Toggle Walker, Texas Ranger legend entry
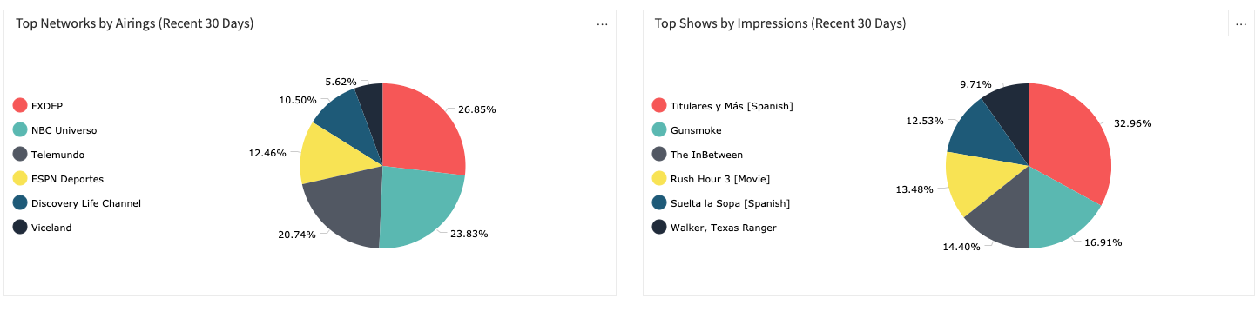 [x=714, y=228]
